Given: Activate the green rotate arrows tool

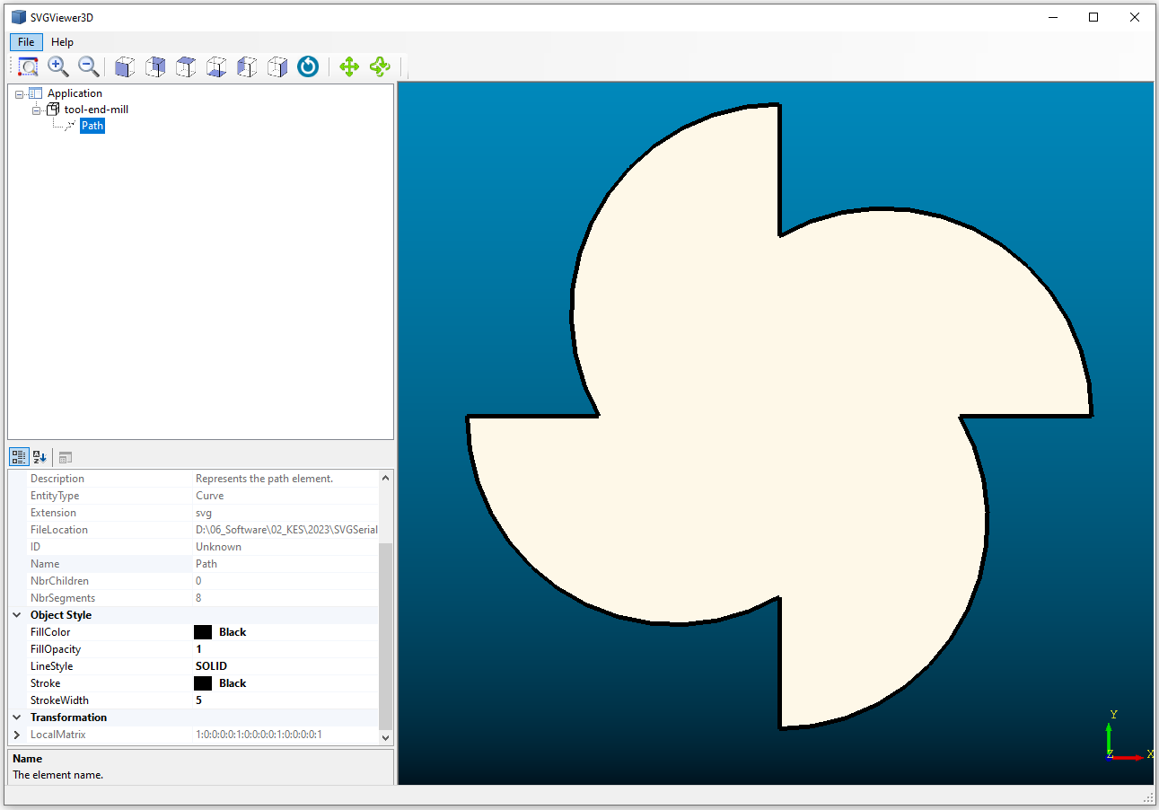Looking at the screenshot, I should 380,66.
